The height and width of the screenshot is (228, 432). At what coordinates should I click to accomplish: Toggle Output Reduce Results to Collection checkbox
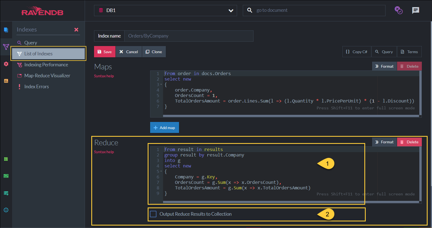153,214
